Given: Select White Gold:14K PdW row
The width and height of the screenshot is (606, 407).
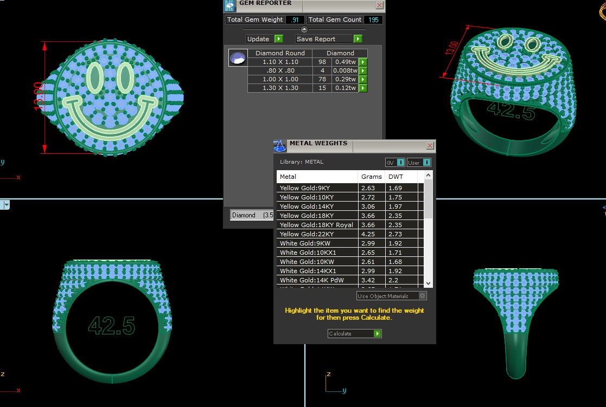Looking at the screenshot, I should pyautogui.click(x=317, y=280).
